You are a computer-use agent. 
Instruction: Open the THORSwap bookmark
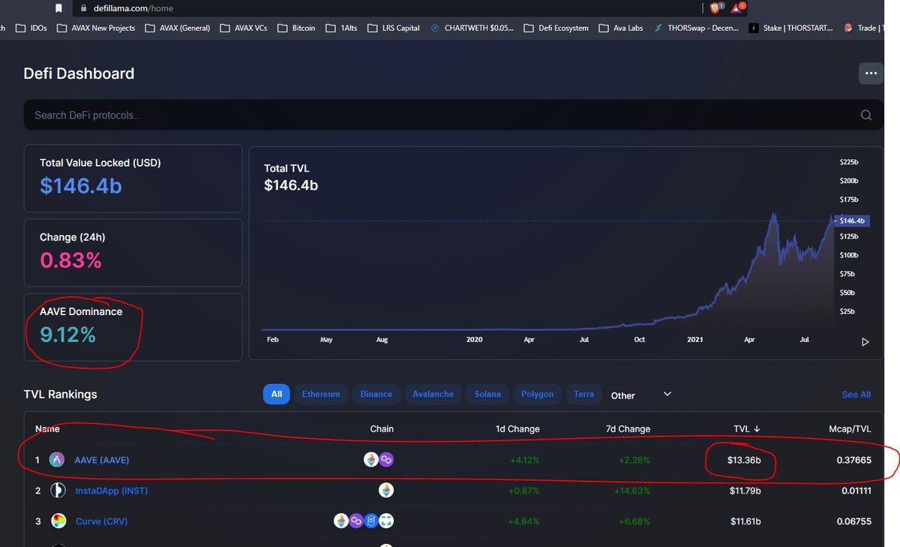coord(697,28)
